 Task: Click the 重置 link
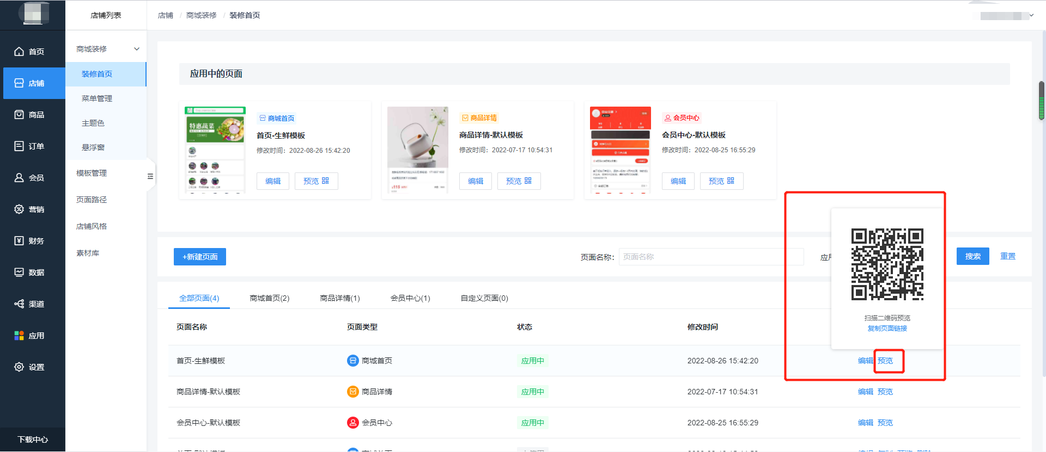(1008, 256)
